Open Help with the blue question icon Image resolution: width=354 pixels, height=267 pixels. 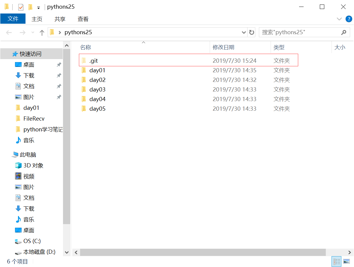[349, 19]
